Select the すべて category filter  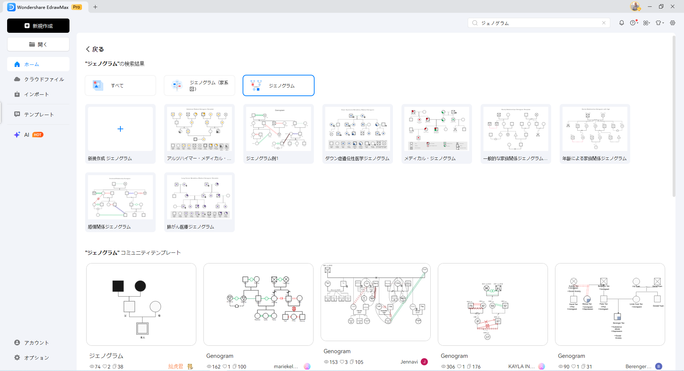pos(120,85)
